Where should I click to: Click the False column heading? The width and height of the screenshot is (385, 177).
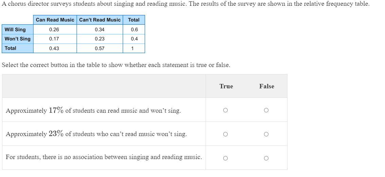(267, 86)
